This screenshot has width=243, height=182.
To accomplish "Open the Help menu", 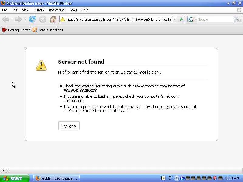I will pos(85,10).
